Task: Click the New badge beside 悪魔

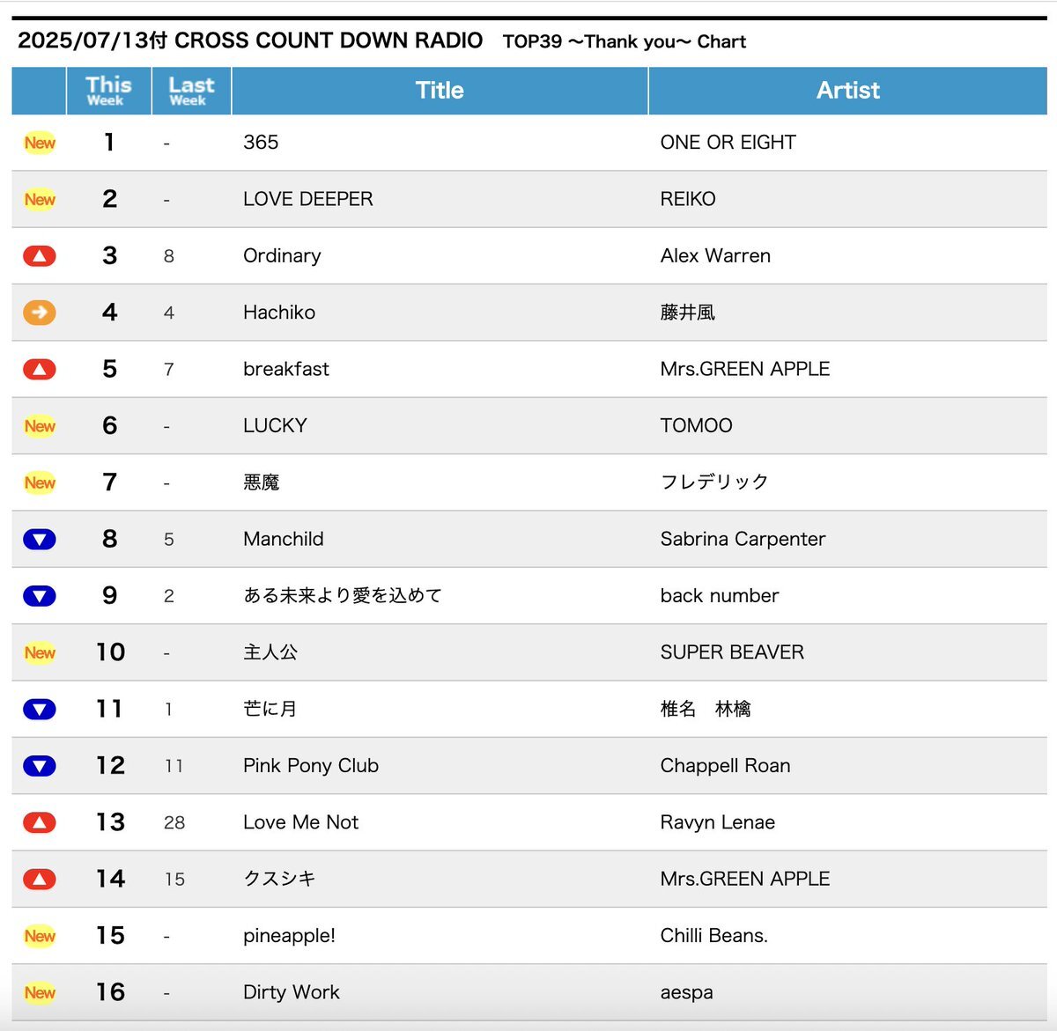Action: coord(40,482)
